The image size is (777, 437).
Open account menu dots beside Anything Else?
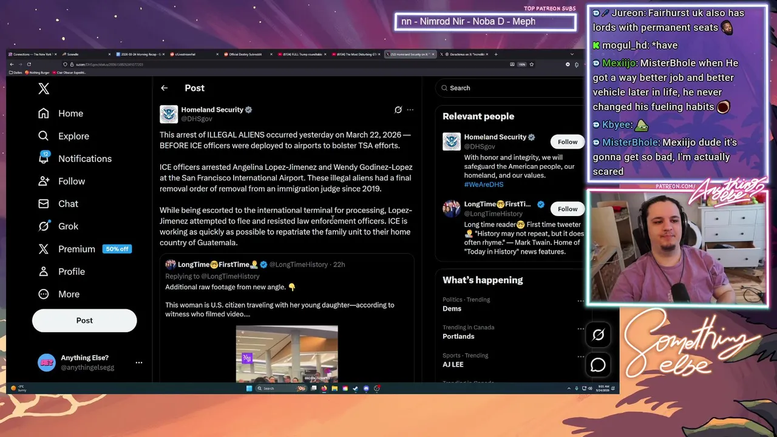[x=138, y=362]
